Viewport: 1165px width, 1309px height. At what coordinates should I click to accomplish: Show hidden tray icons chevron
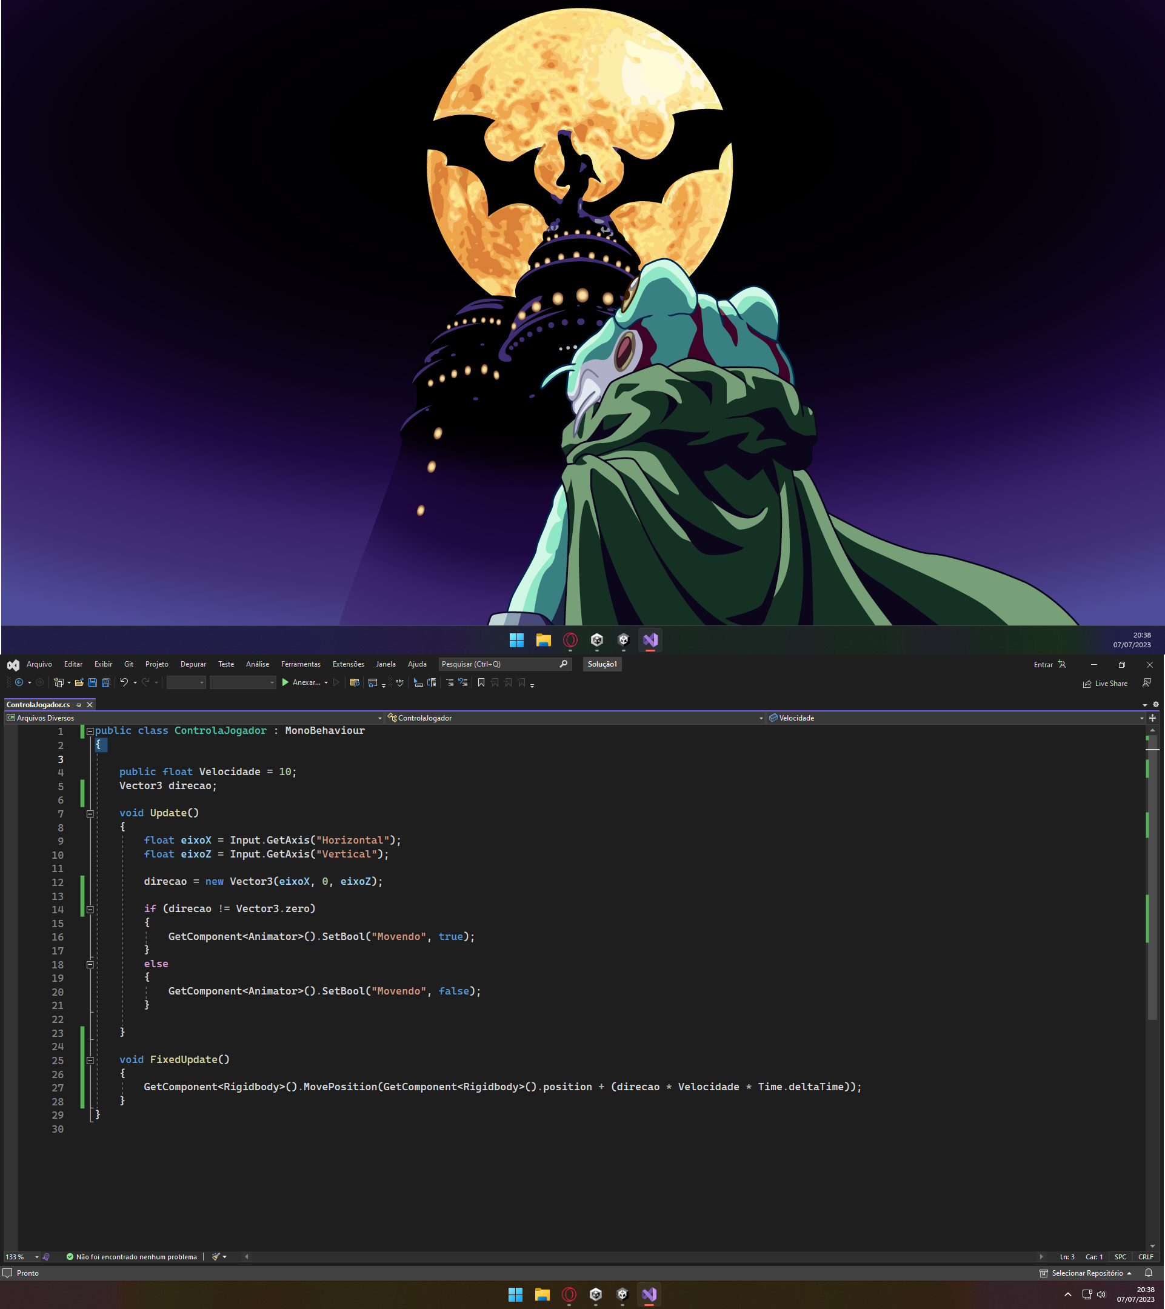[1067, 1294]
